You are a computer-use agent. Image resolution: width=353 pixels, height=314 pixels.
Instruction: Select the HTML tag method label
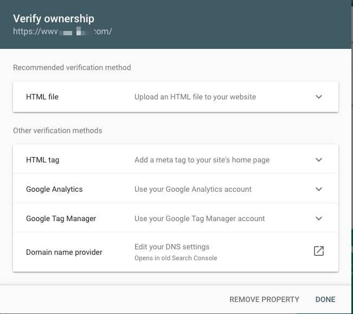click(x=42, y=160)
